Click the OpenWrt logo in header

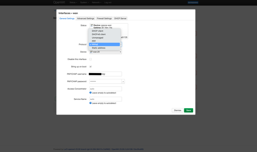[59, 2]
